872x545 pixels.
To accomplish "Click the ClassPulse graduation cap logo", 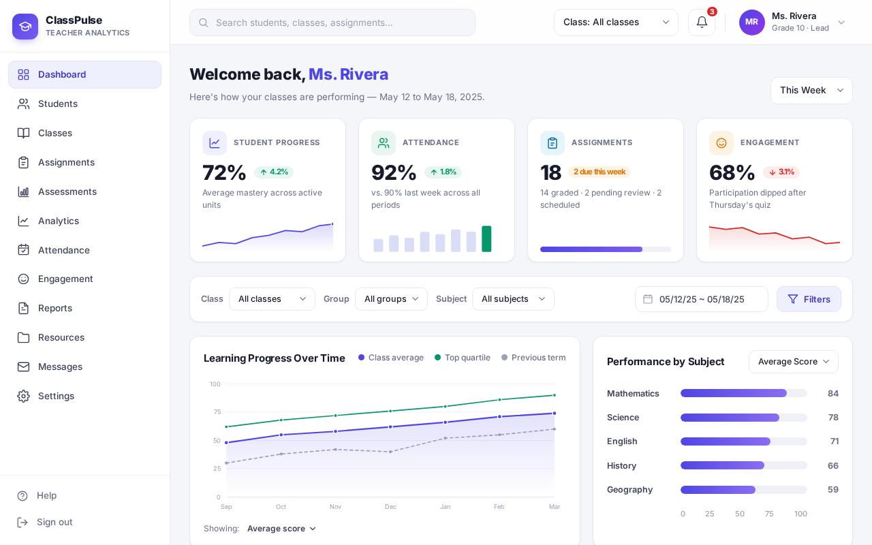I will [x=25, y=27].
